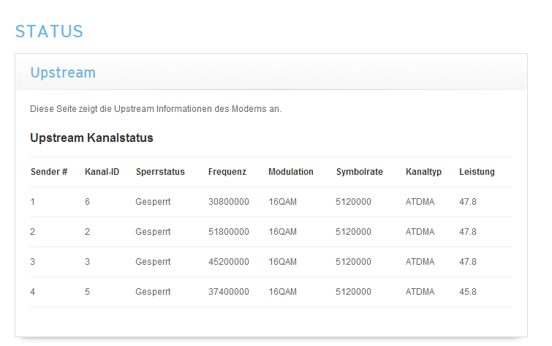Click the Sender # column header
552x346 pixels.
(49, 172)
